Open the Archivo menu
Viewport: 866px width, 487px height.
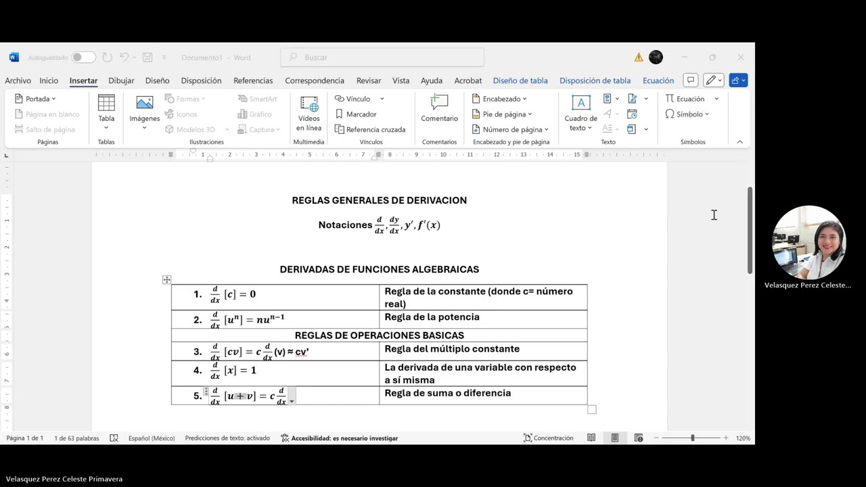18,80
